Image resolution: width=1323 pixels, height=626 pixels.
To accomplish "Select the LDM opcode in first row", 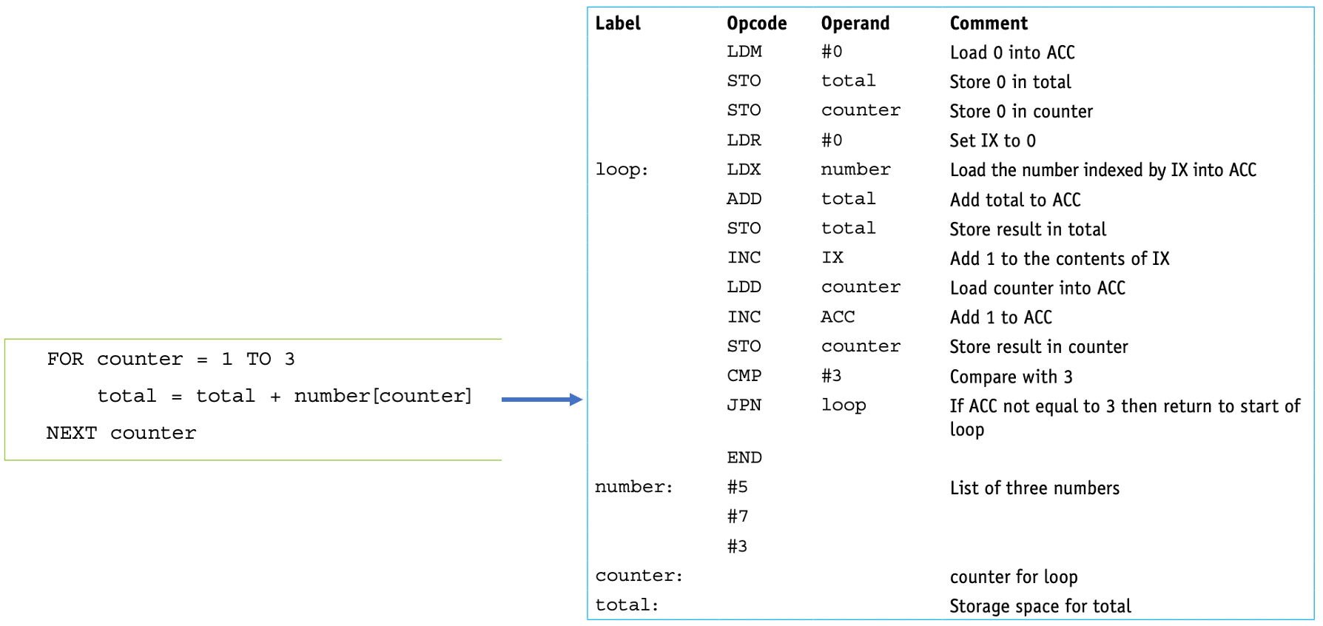I will click(744, 52).
